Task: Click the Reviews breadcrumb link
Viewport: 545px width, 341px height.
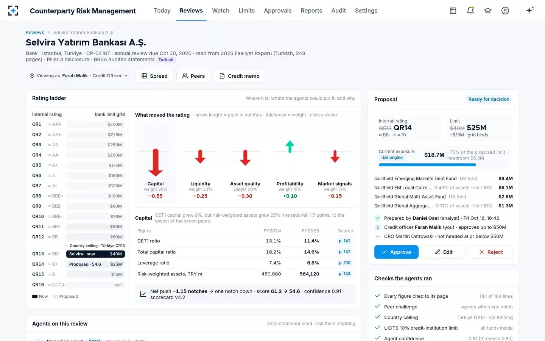Action: tap(35, 33)
